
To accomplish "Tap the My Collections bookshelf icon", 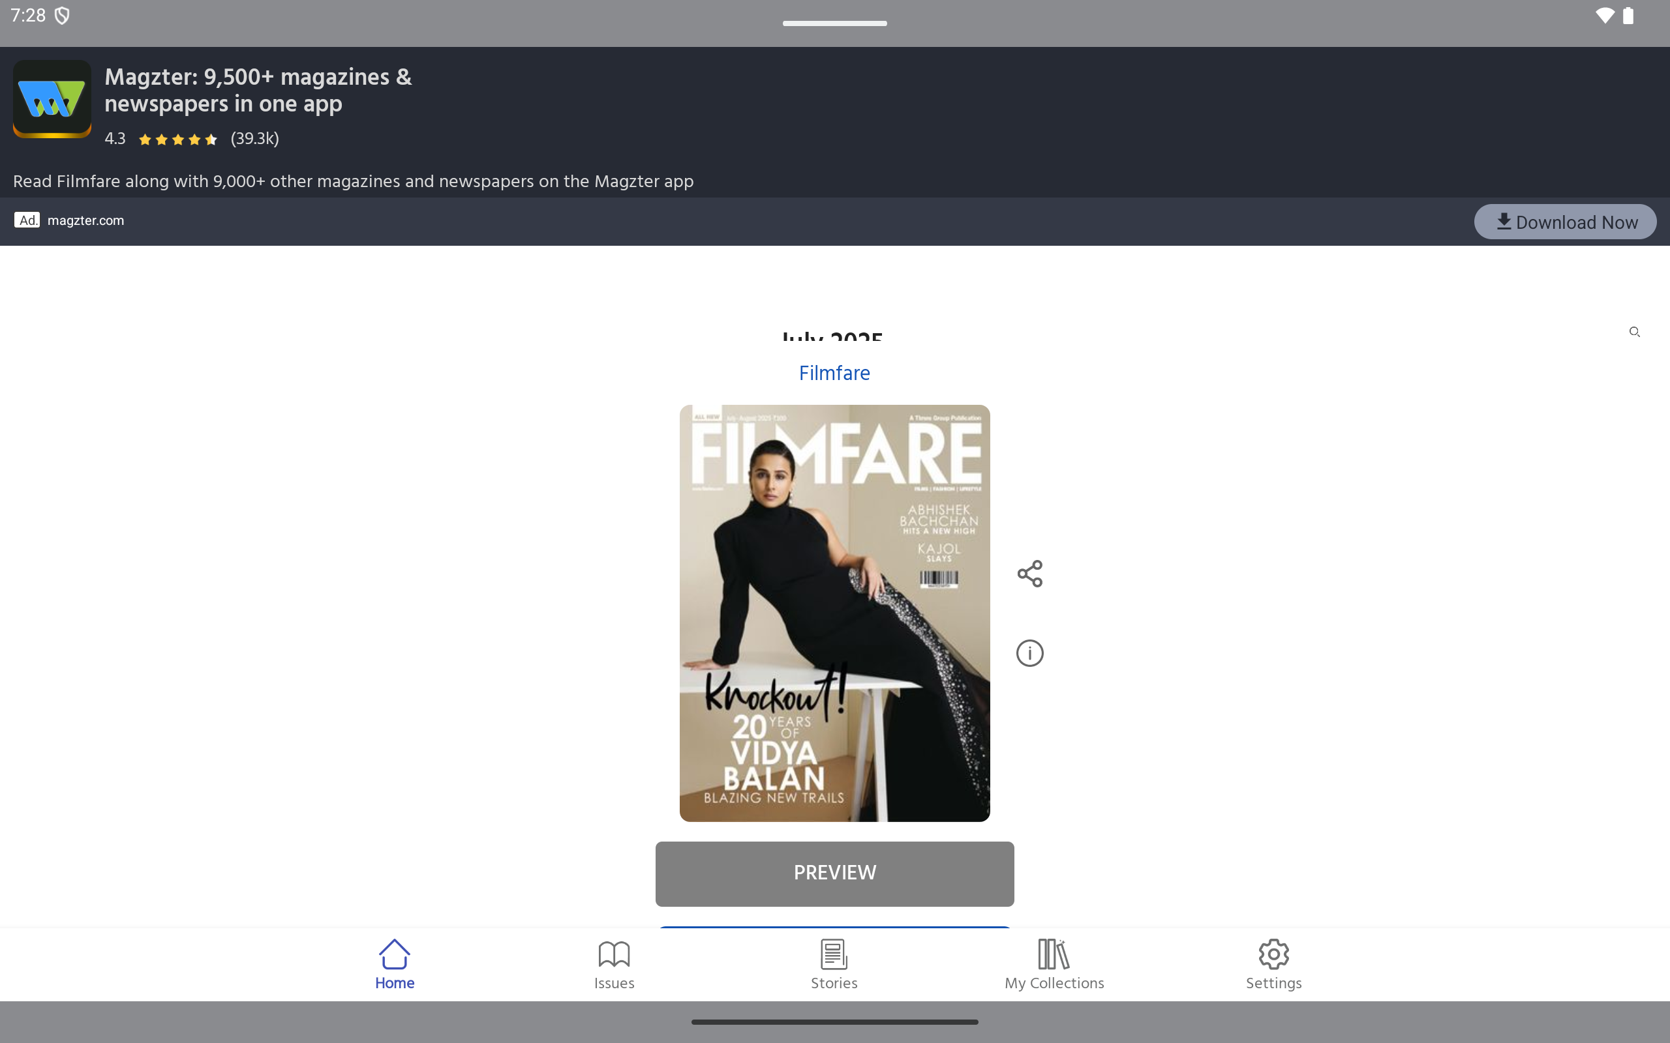I will [1054, 954].
